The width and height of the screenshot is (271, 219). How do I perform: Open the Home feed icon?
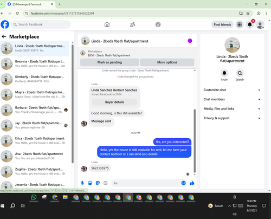coord(107,24)
